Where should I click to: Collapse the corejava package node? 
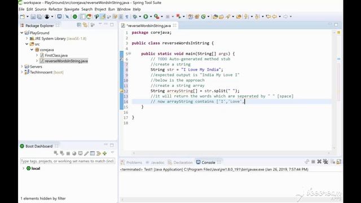32,50
